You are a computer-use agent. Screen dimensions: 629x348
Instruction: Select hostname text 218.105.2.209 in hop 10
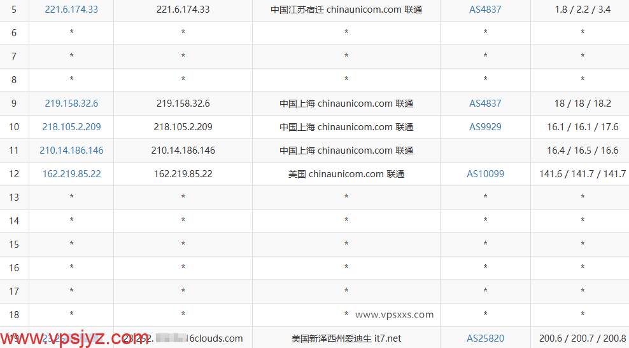pyautogui.click(x=183, y=127)
